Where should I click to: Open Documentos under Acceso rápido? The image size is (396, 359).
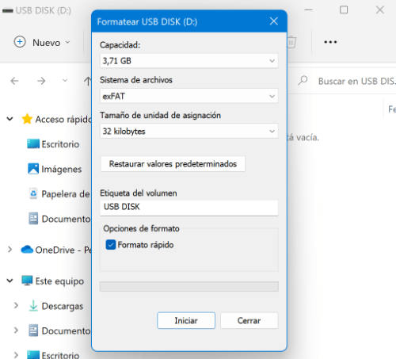click(x=59, y=219)
